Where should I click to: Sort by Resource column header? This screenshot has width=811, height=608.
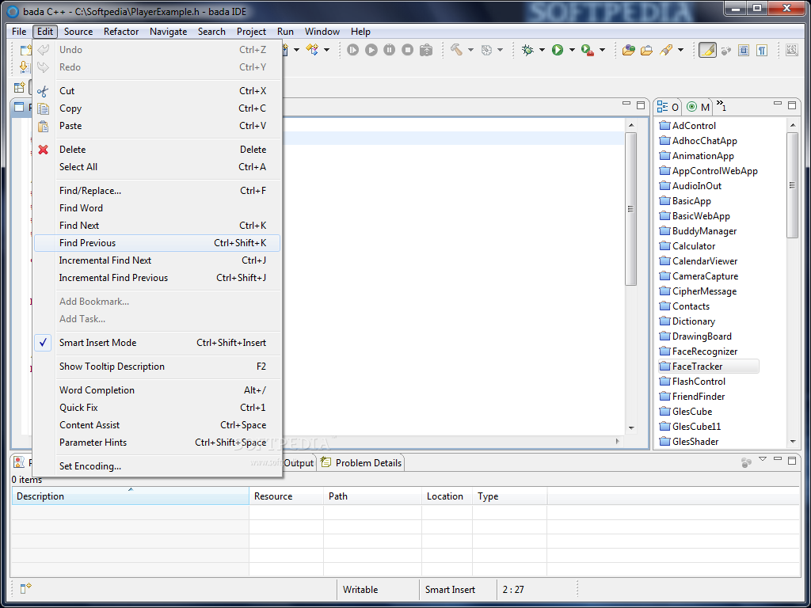click(286, 496)
